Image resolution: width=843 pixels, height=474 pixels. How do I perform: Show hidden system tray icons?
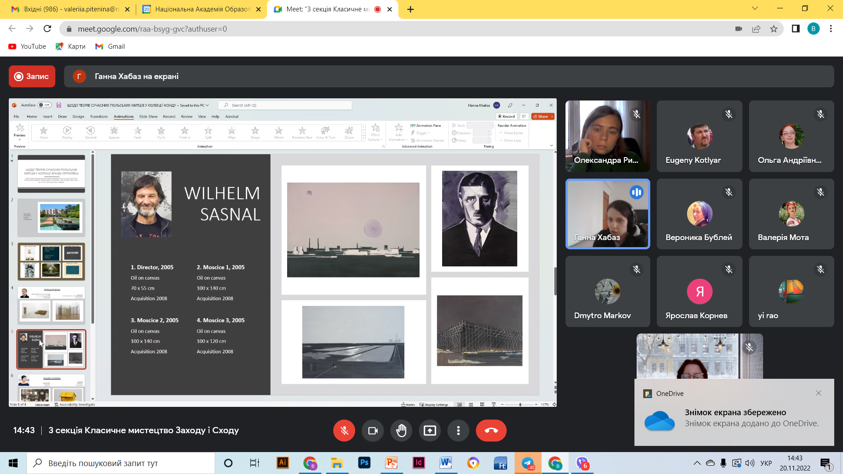[x=697, y=463]
